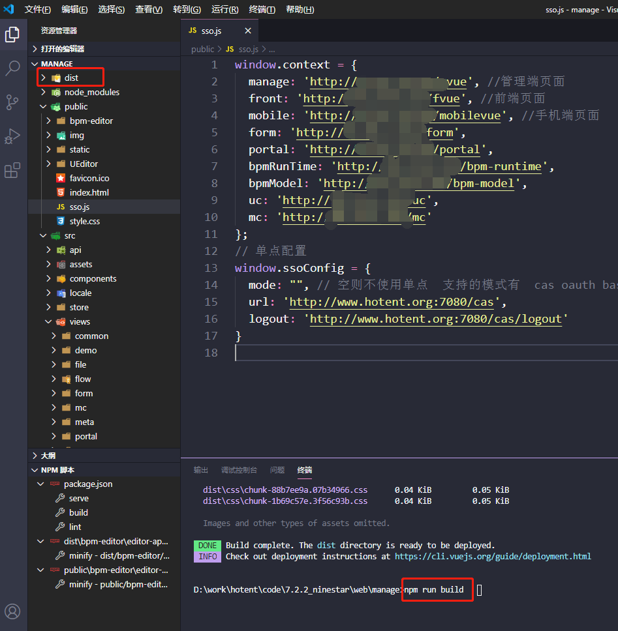Click the HTML5 icon of index.html
Viewport: 618px width, 631px height.
[x=60, y=193]
